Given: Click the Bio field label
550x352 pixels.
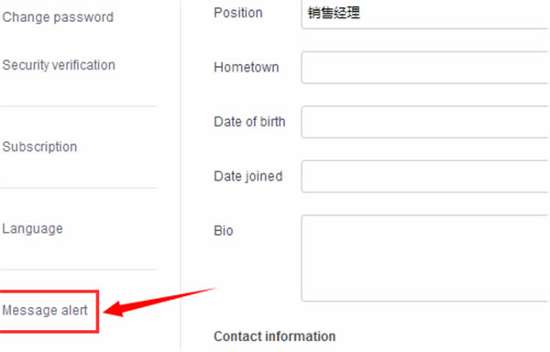Looking at the screenshot, I should pyautogui.click(x=224, y=231).
